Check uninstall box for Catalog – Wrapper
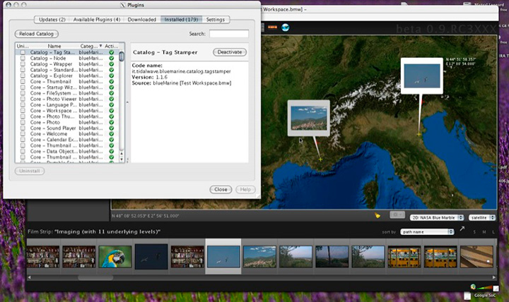The height and width of the screenshot is (302, 509). 23,64
